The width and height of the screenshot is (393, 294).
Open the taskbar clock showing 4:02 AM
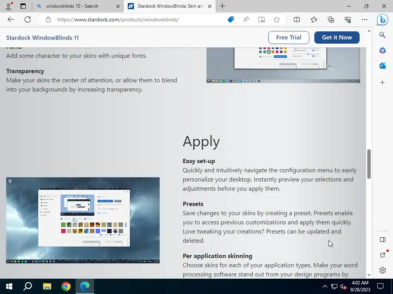pos(360,286)
